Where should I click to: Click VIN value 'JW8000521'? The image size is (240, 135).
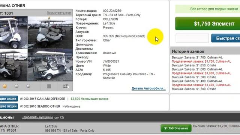point(111,61)
